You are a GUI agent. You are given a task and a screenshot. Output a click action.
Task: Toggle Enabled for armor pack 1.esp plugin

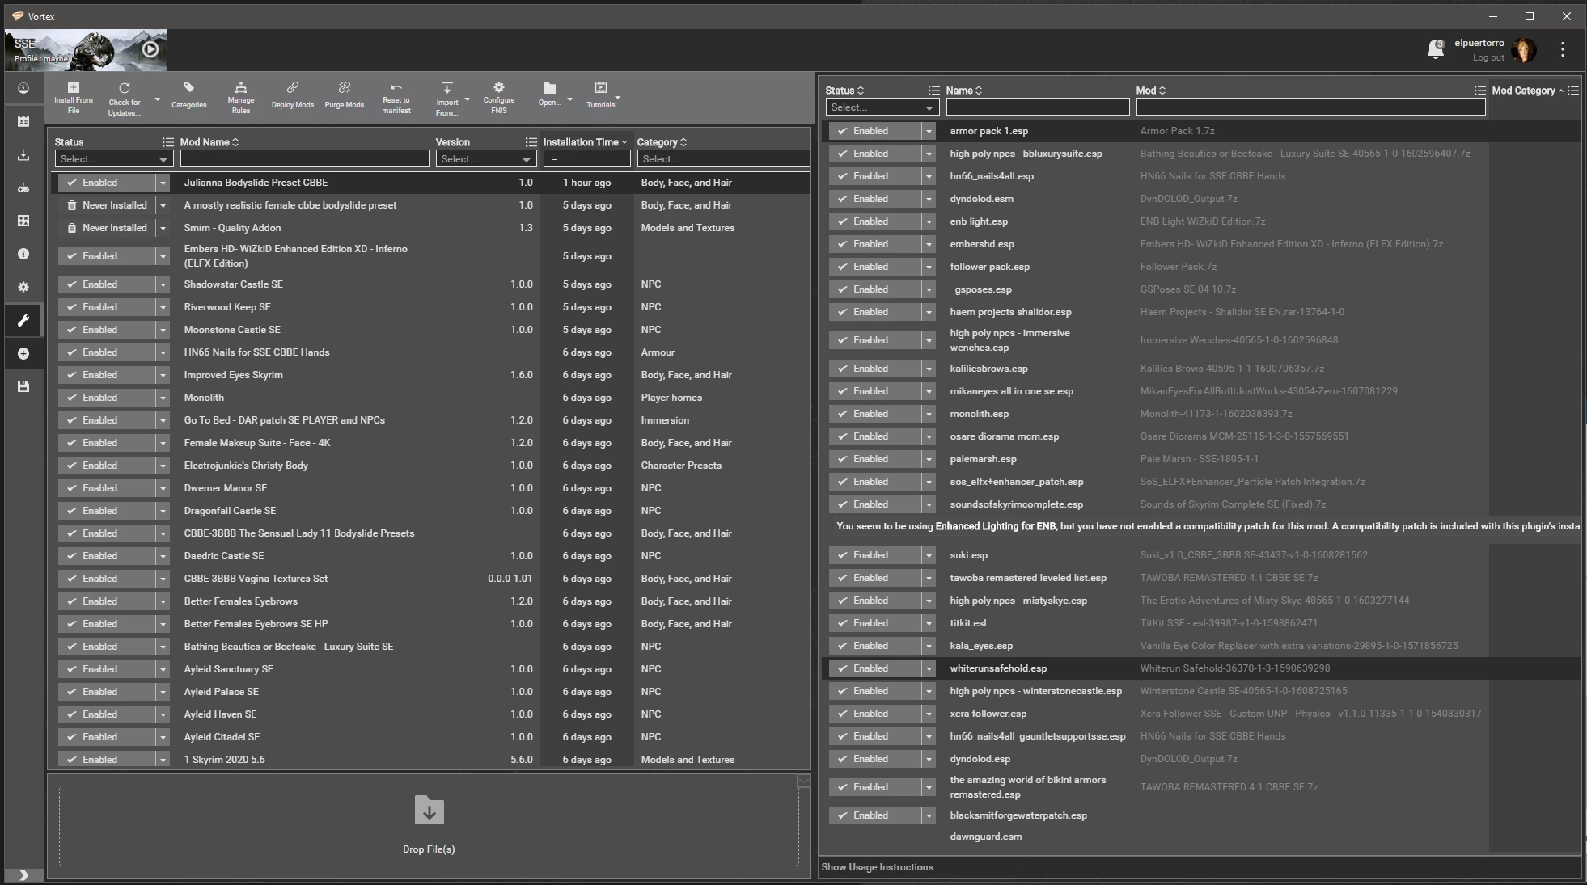pyautogui.click(x=875, y=131)
